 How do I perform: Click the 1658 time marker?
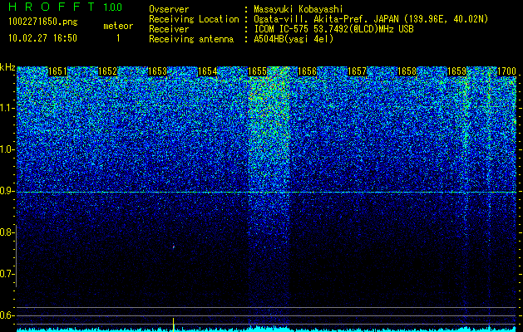[407, 71]
